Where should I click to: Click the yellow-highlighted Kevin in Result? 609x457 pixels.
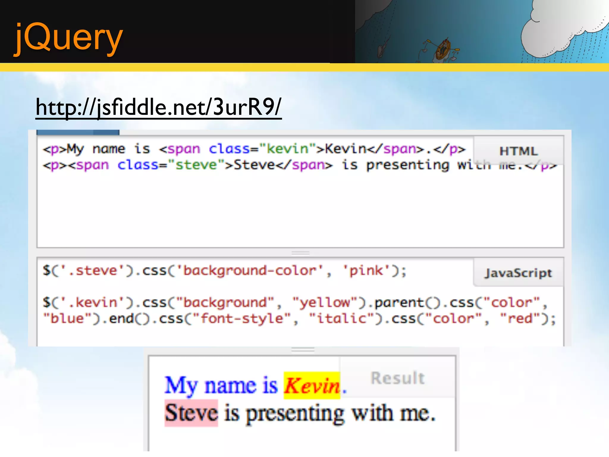click(x=312, y=386)
